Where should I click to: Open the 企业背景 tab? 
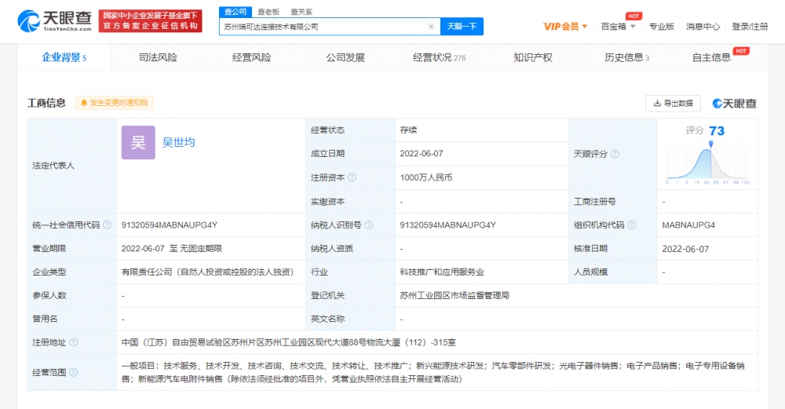coord(64,57)
